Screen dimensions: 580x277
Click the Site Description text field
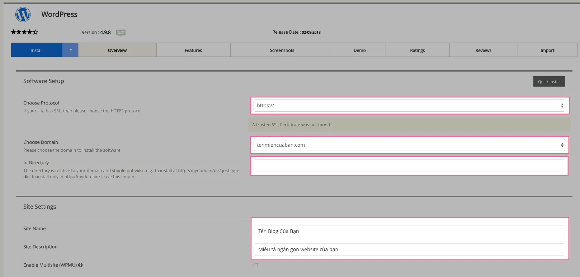(x=409, y=249)
